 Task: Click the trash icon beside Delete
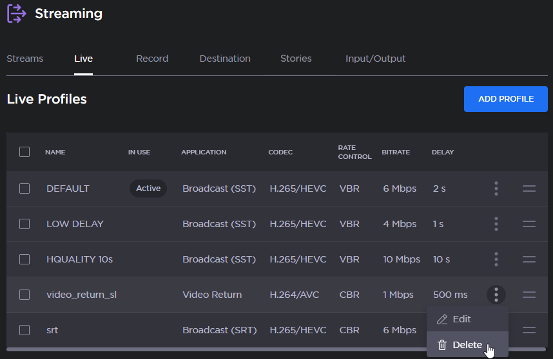(442, 345)
